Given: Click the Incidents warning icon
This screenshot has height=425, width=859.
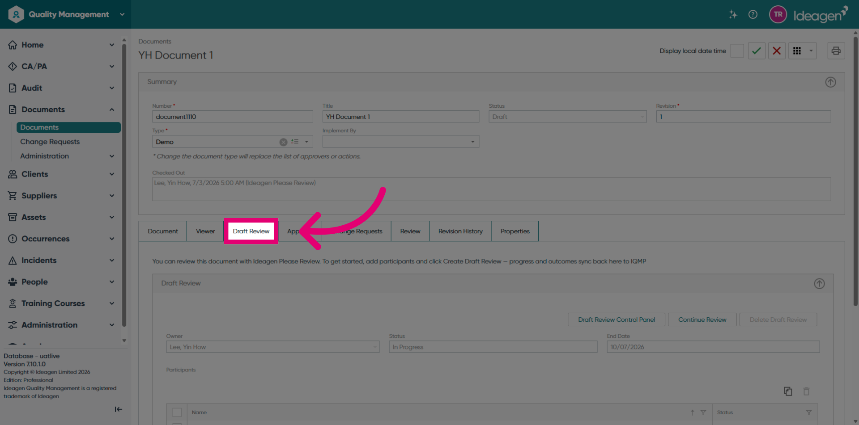Looking at the screenshot, I should coord(13,261).
